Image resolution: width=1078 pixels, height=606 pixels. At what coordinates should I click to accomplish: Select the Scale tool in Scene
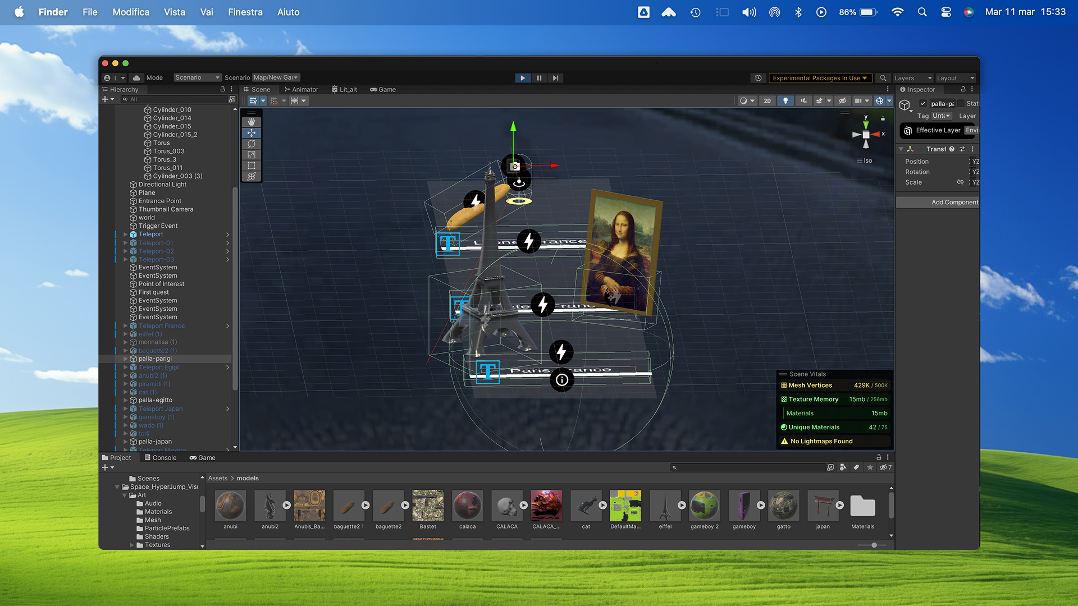click(x=251, y=155)
